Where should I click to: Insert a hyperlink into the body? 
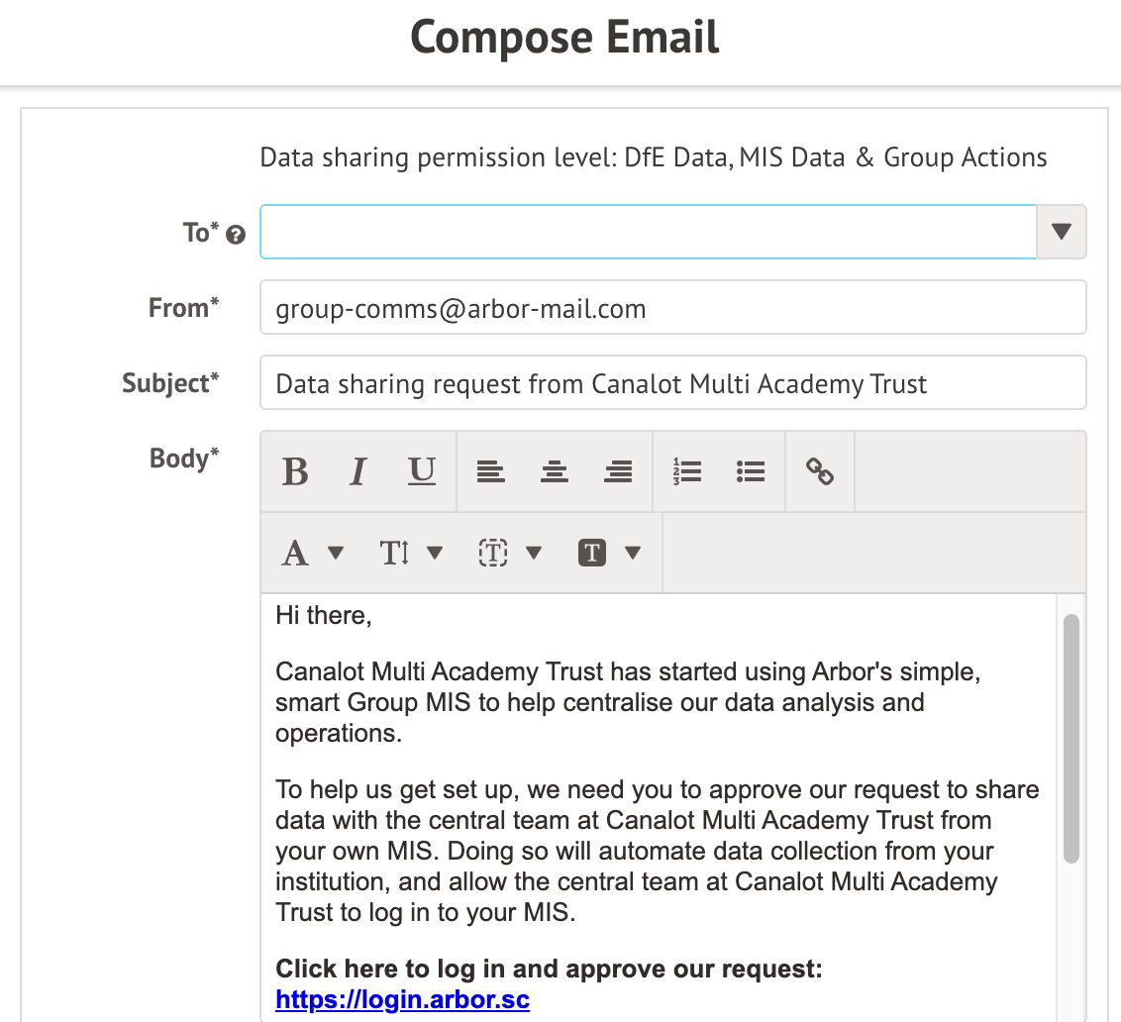820,472
